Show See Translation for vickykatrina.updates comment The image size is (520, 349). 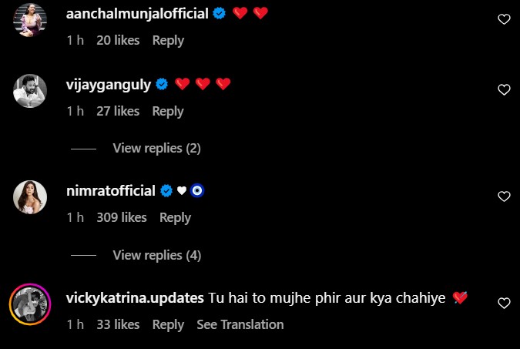click(240, 324)
